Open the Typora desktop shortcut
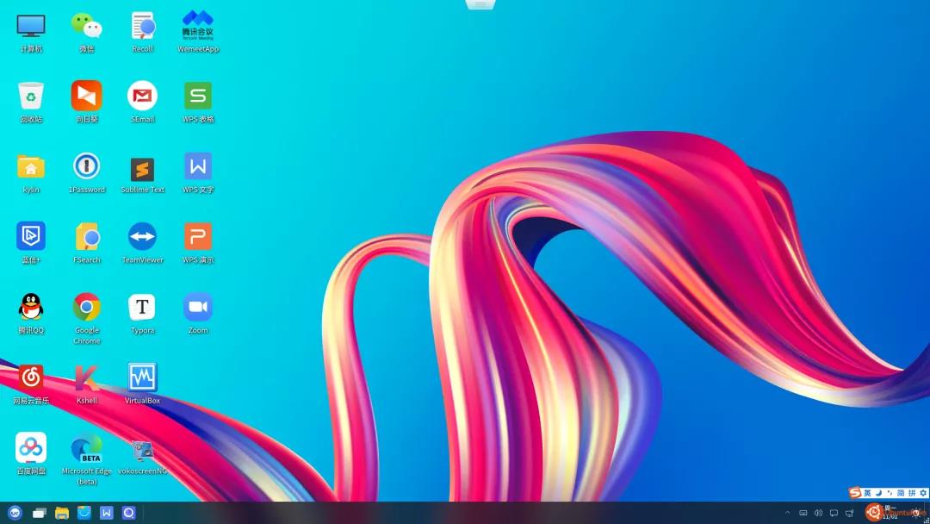The height and width of the screenshot is (524, 930). [142, 307]
